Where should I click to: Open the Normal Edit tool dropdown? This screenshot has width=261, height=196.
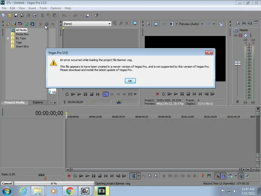pos(139,176)
